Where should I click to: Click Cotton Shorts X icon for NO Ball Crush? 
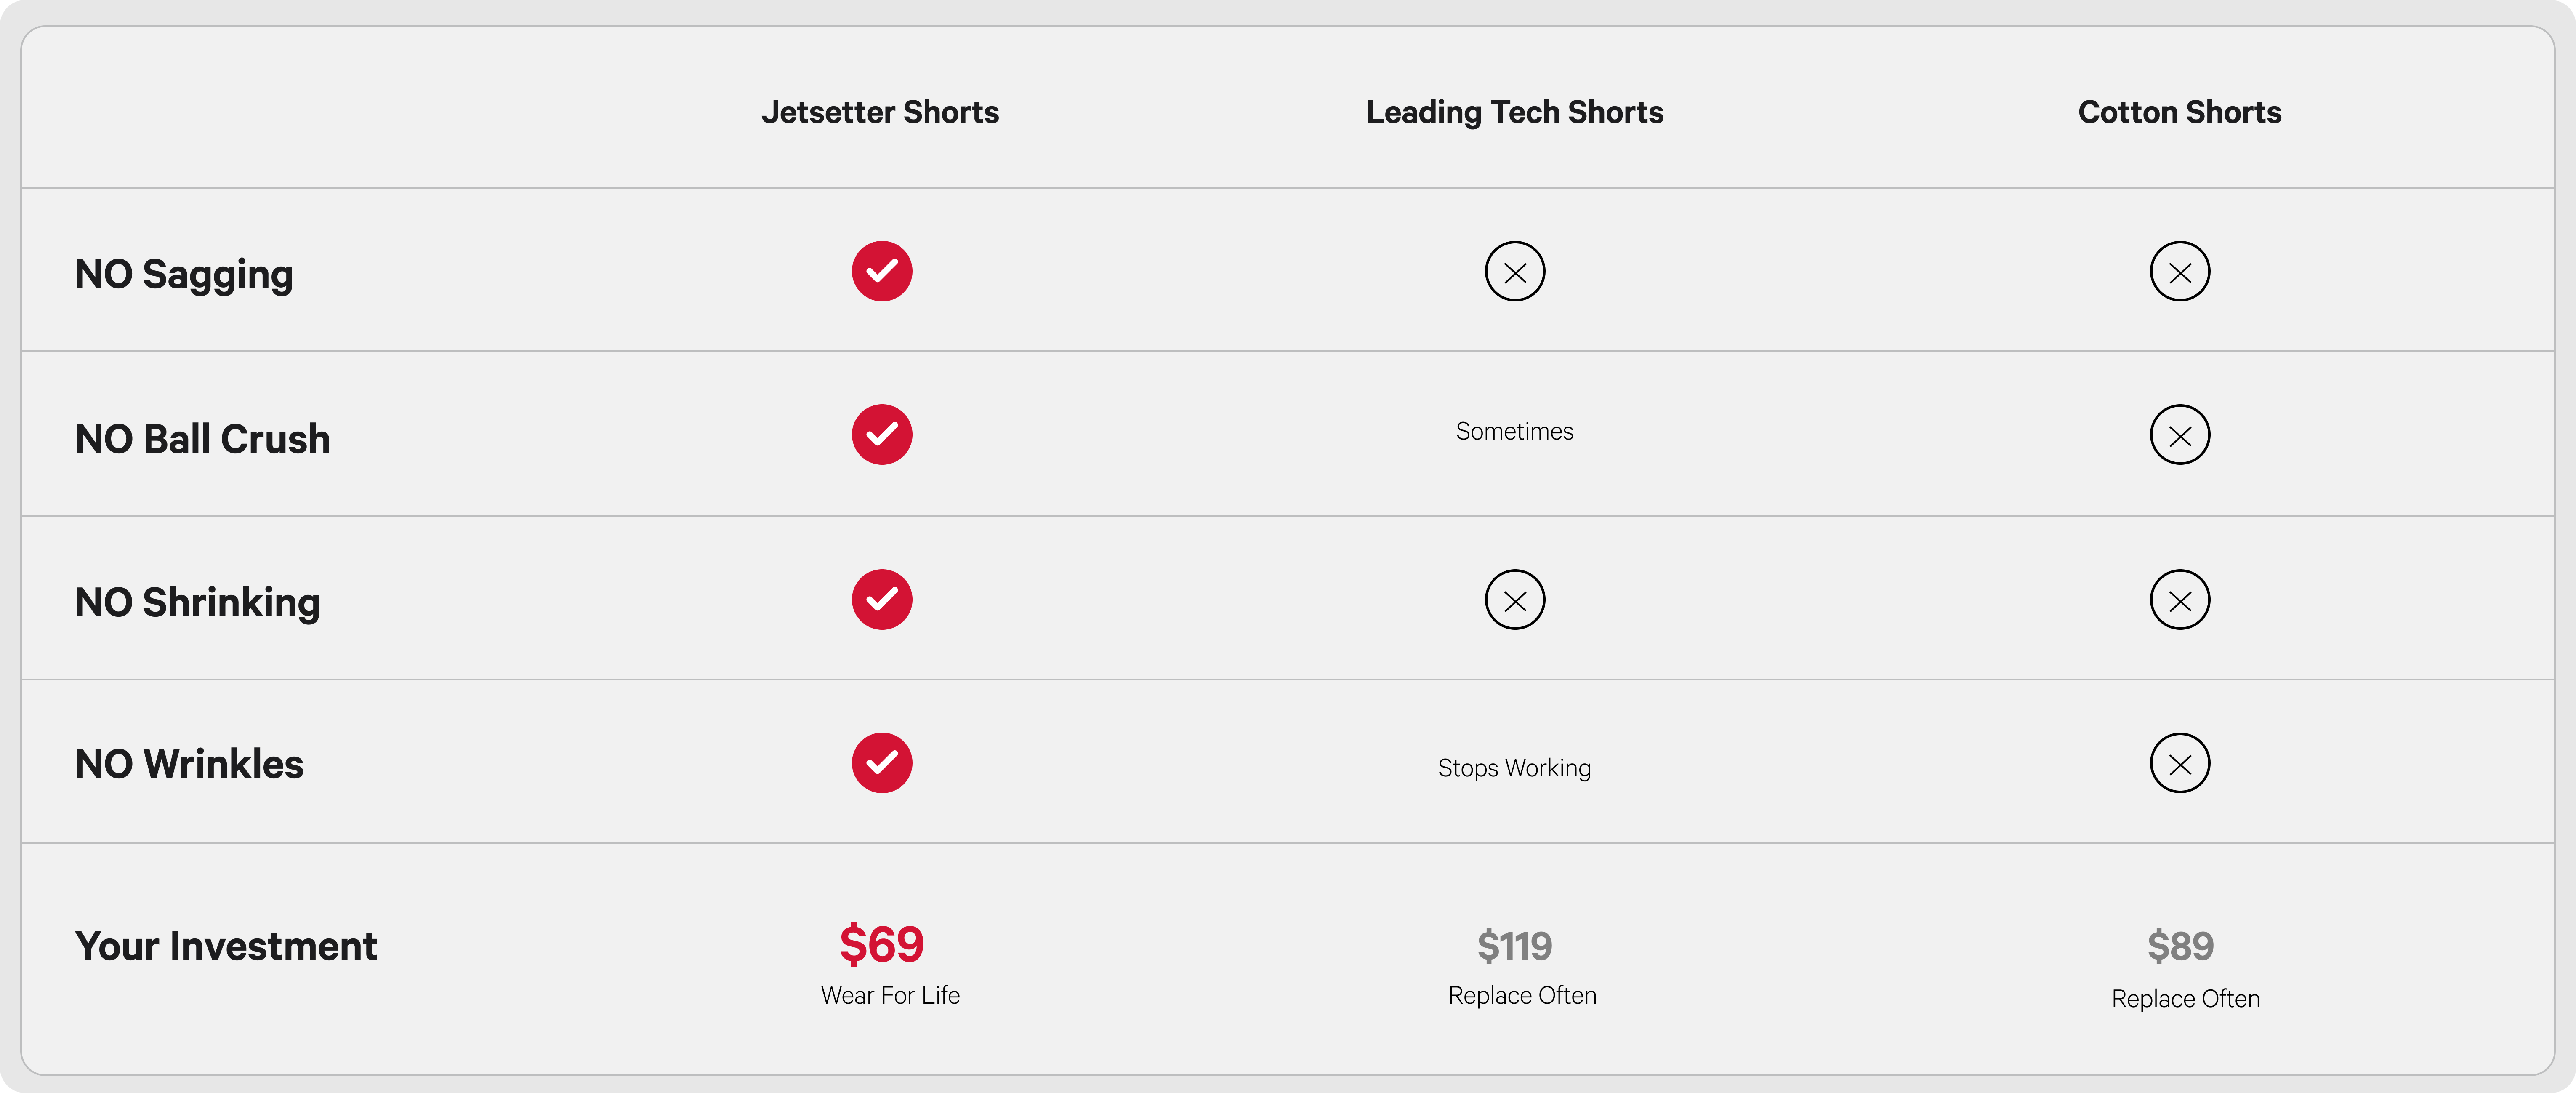click(x=2179, y=435)
